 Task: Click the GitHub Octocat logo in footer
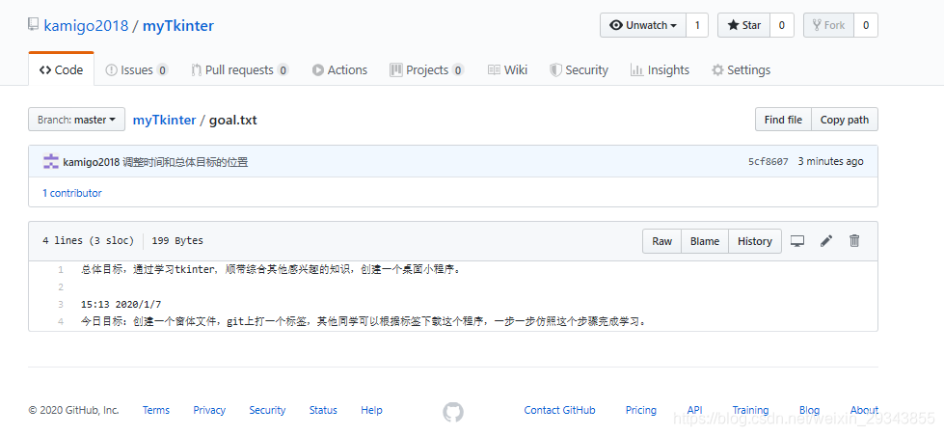click(453, 411)
